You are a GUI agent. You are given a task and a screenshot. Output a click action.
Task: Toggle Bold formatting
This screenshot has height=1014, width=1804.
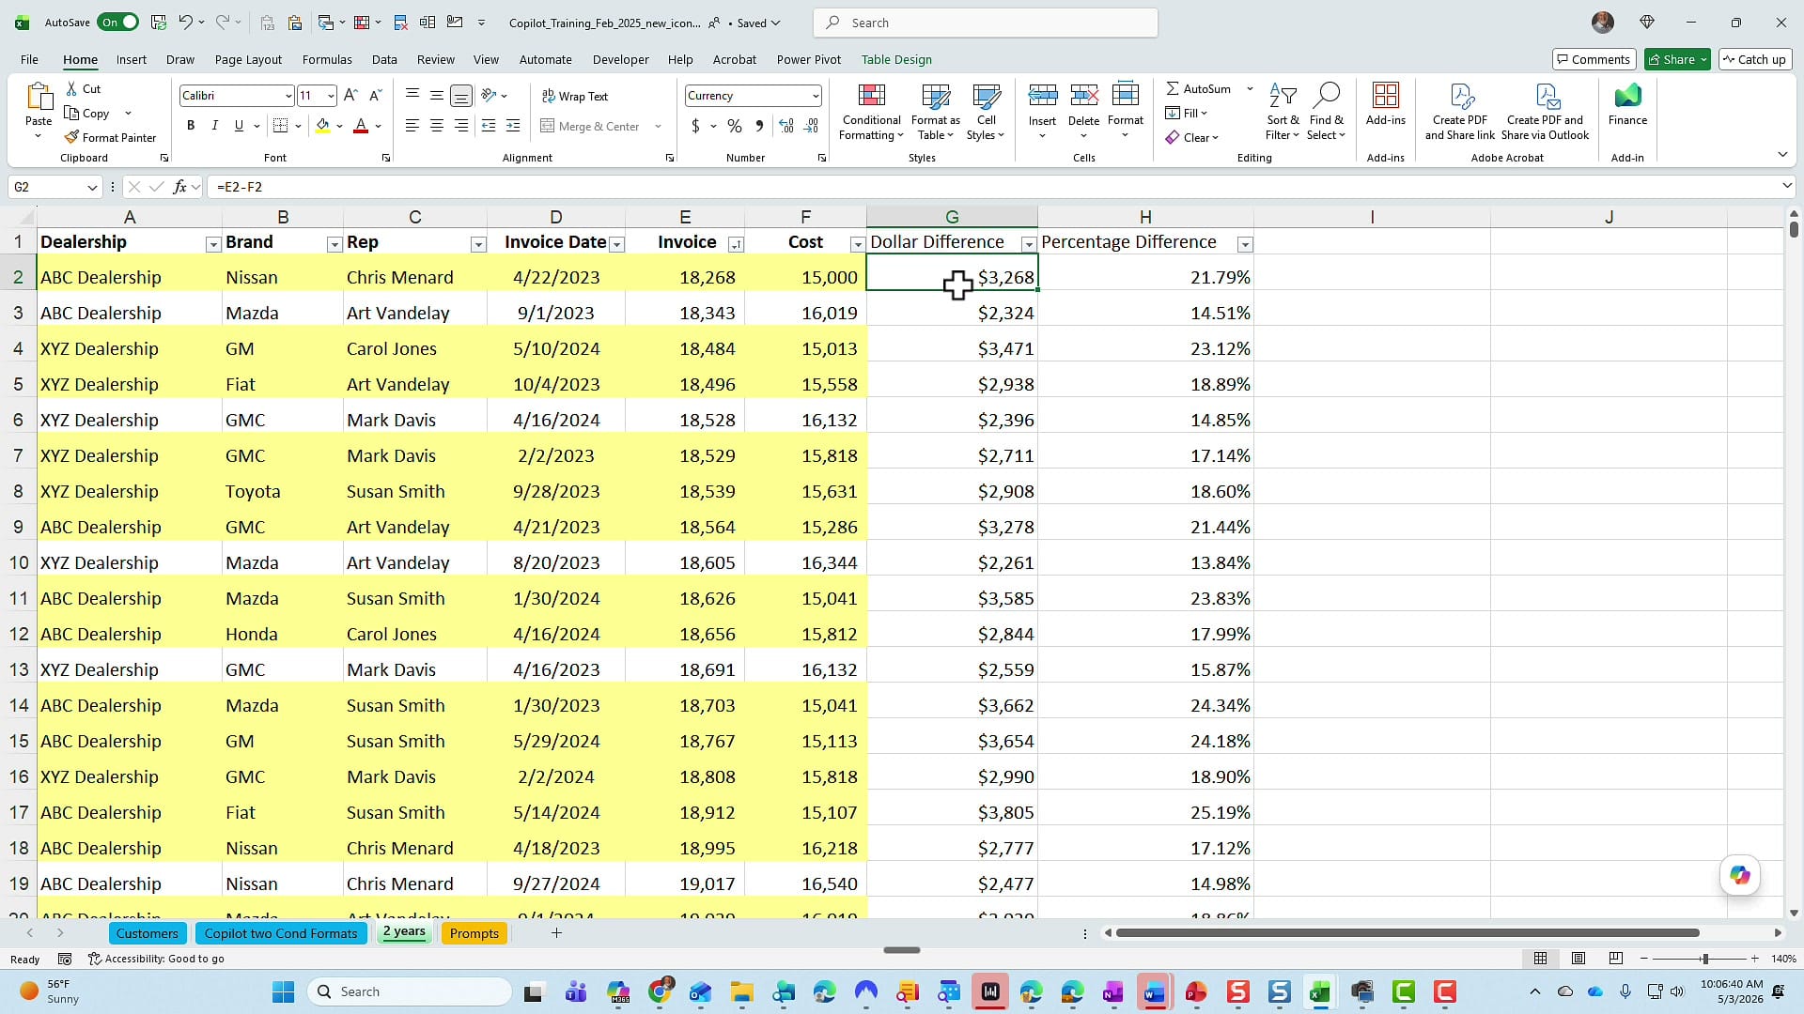[191, 126]
